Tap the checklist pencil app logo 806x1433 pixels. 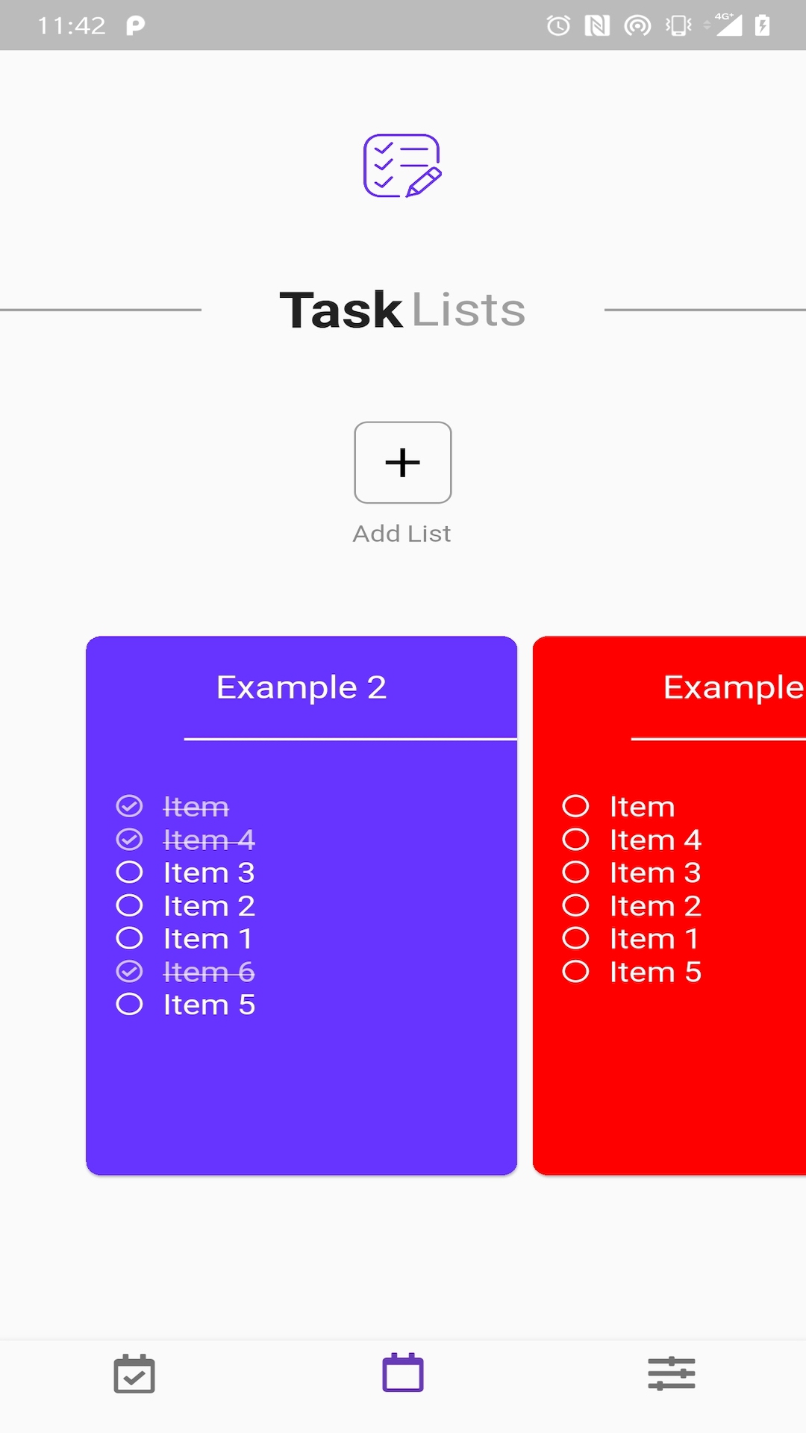click(x=402, y=166)
